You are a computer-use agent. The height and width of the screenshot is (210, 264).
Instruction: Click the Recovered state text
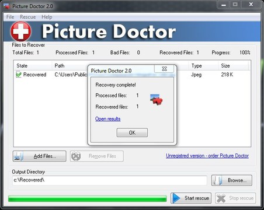pos(34,75)
